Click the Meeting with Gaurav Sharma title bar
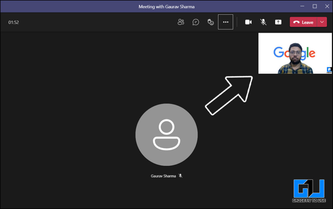This screenshot has width=333, height=209. [166, 6]
